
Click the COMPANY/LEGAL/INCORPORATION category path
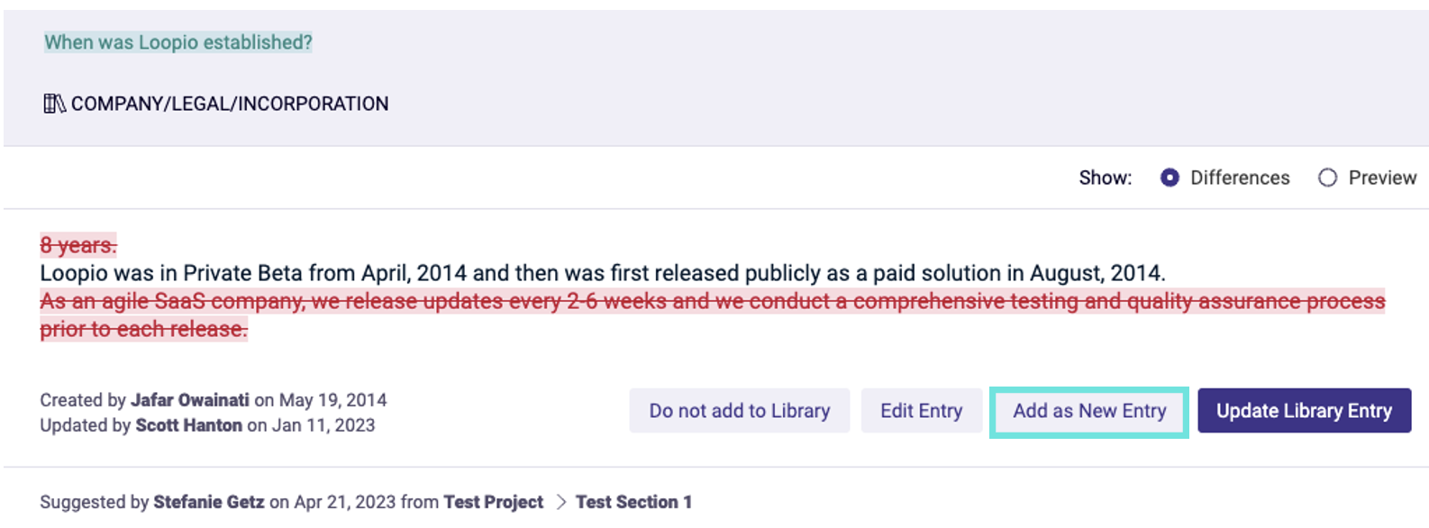click(230, 104)
